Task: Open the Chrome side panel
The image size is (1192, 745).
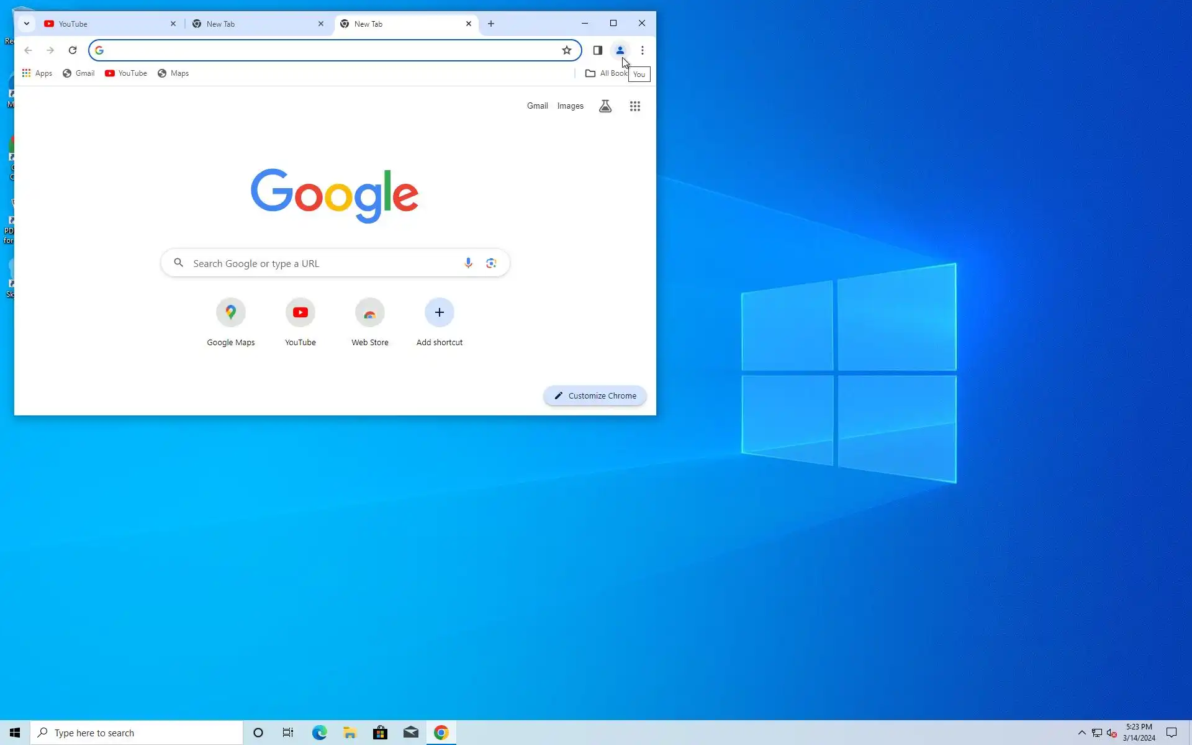Action: coord(597,50)
